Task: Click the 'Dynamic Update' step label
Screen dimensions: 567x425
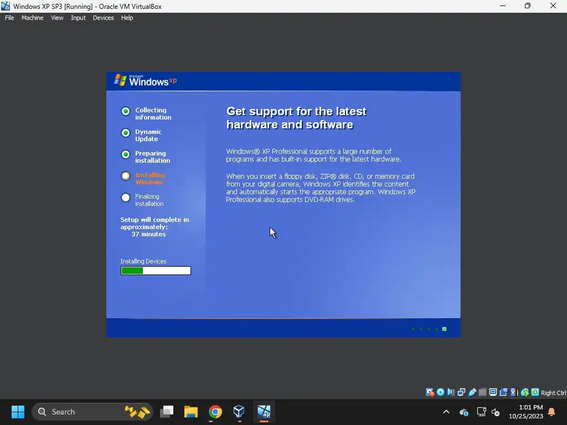Action: [148, 135]
